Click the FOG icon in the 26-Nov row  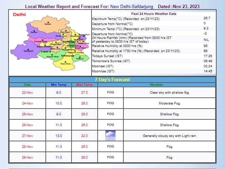tap(110, 125)
